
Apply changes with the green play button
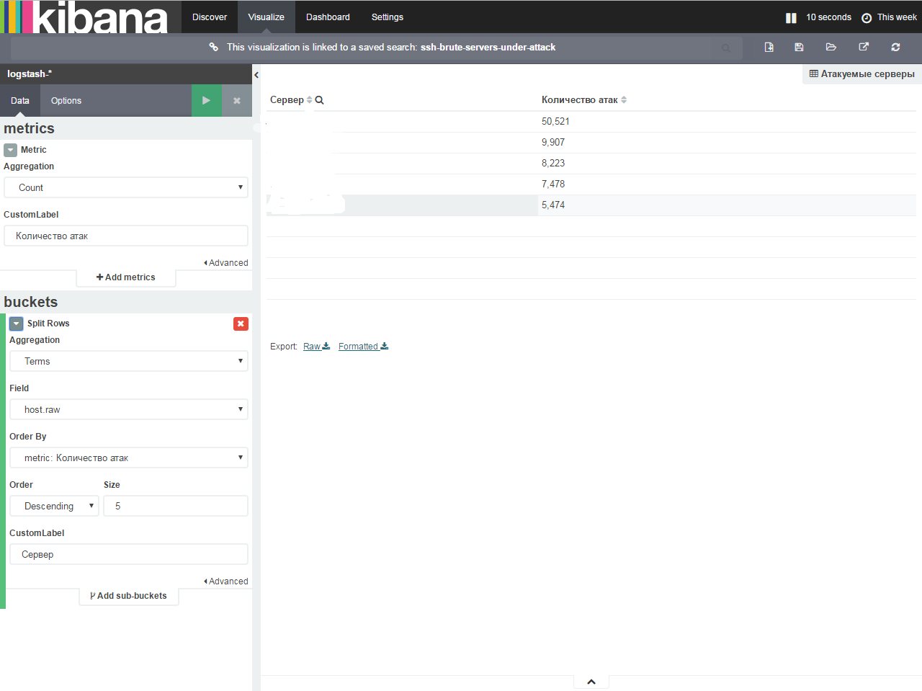coord(206,101)
